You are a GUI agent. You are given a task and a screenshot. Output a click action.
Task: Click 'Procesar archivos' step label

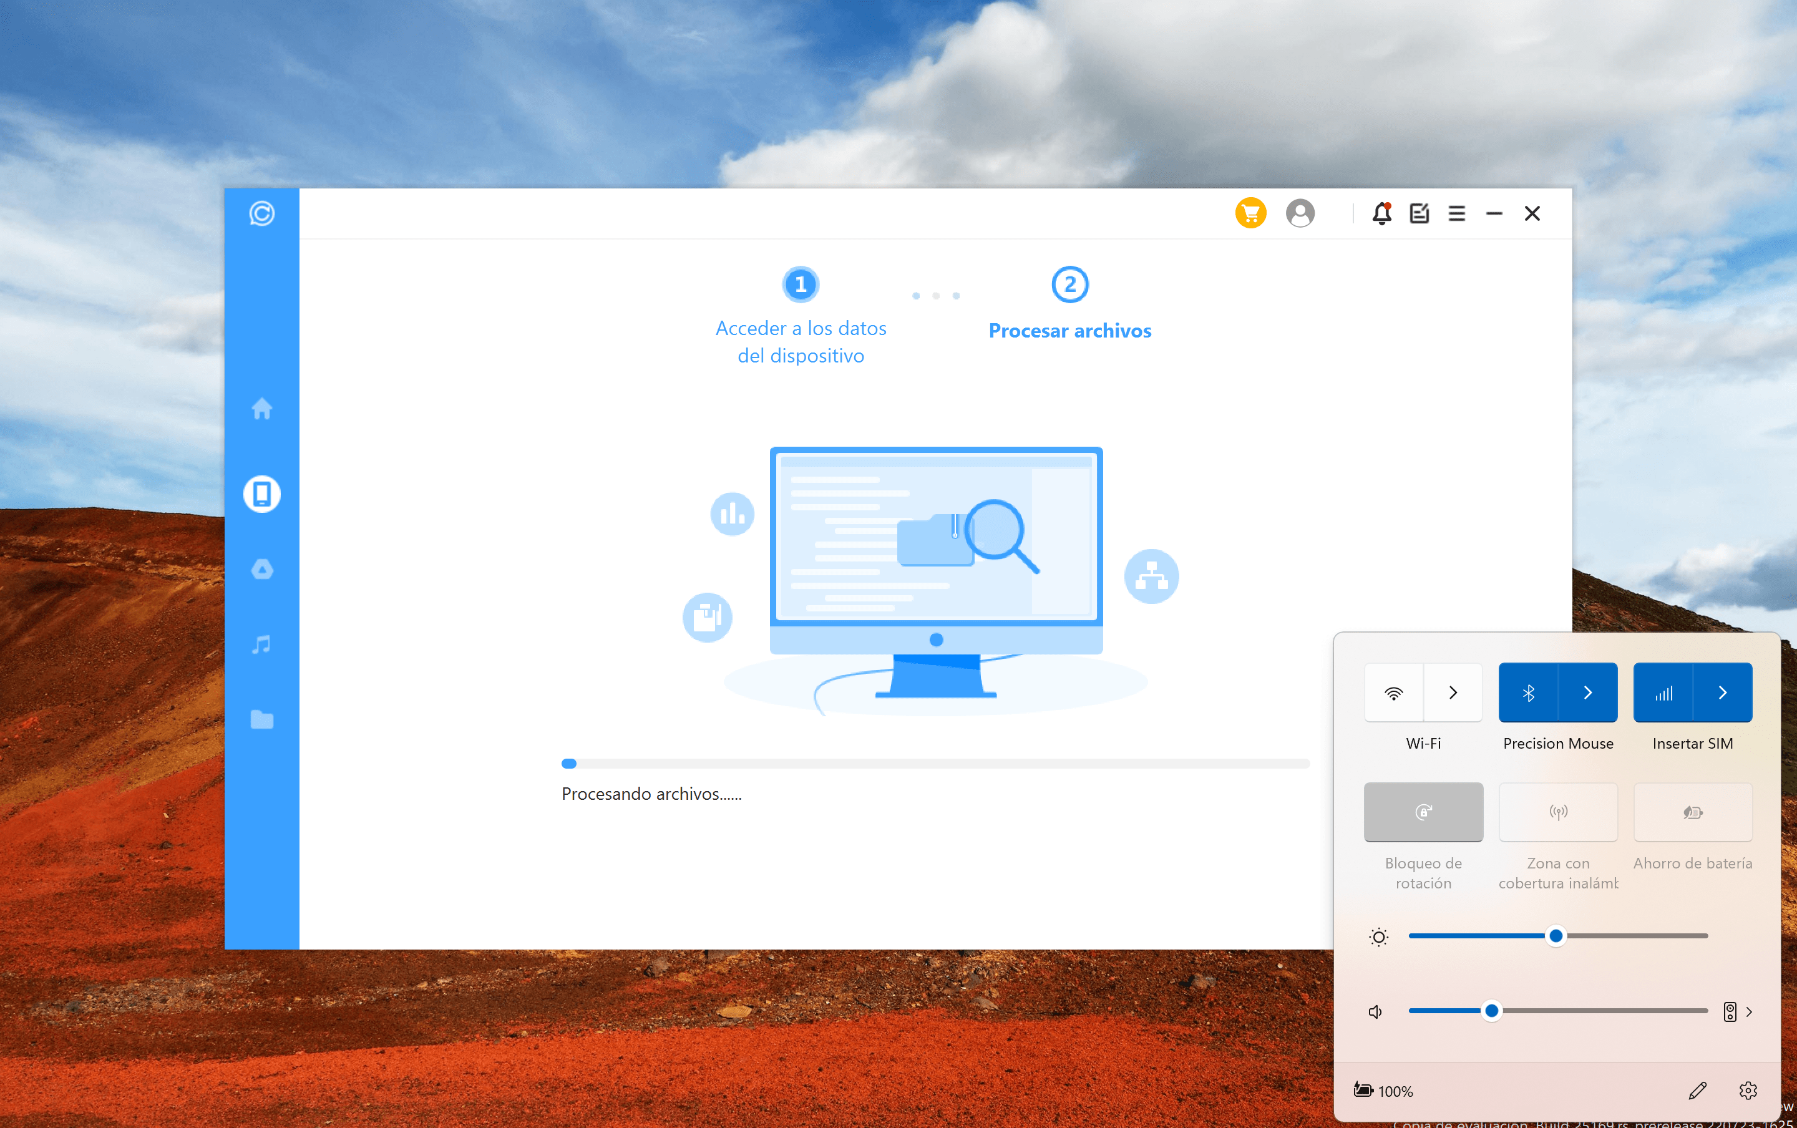coord(1069,331)
